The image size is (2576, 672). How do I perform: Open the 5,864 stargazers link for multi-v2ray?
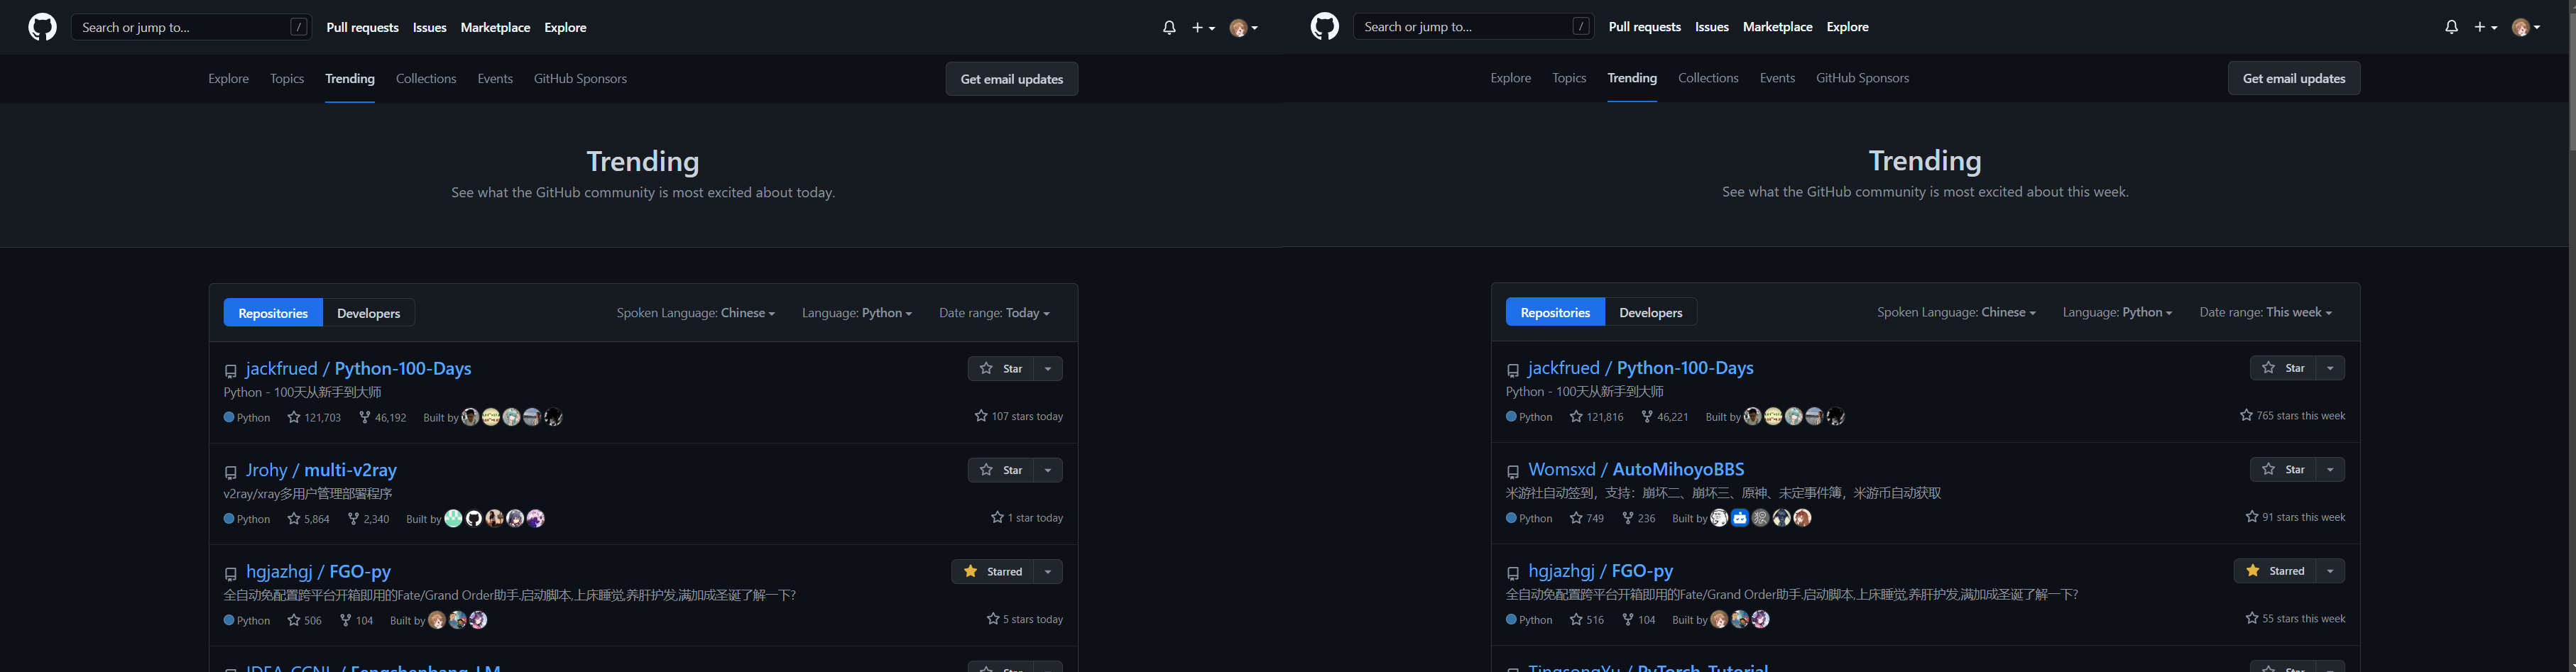(x=308, y=519)
